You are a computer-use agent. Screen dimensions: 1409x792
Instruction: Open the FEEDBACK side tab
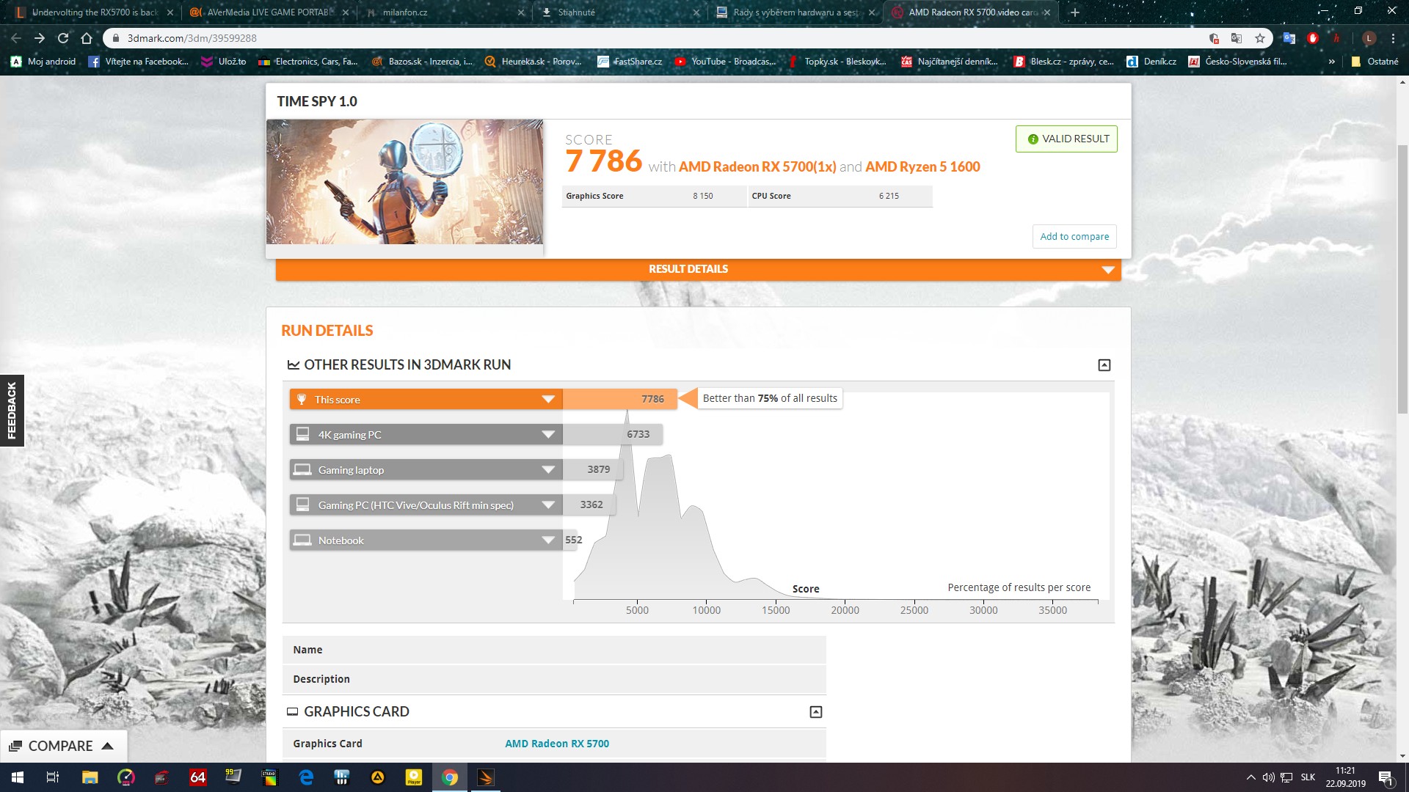[x=12, y=411]
